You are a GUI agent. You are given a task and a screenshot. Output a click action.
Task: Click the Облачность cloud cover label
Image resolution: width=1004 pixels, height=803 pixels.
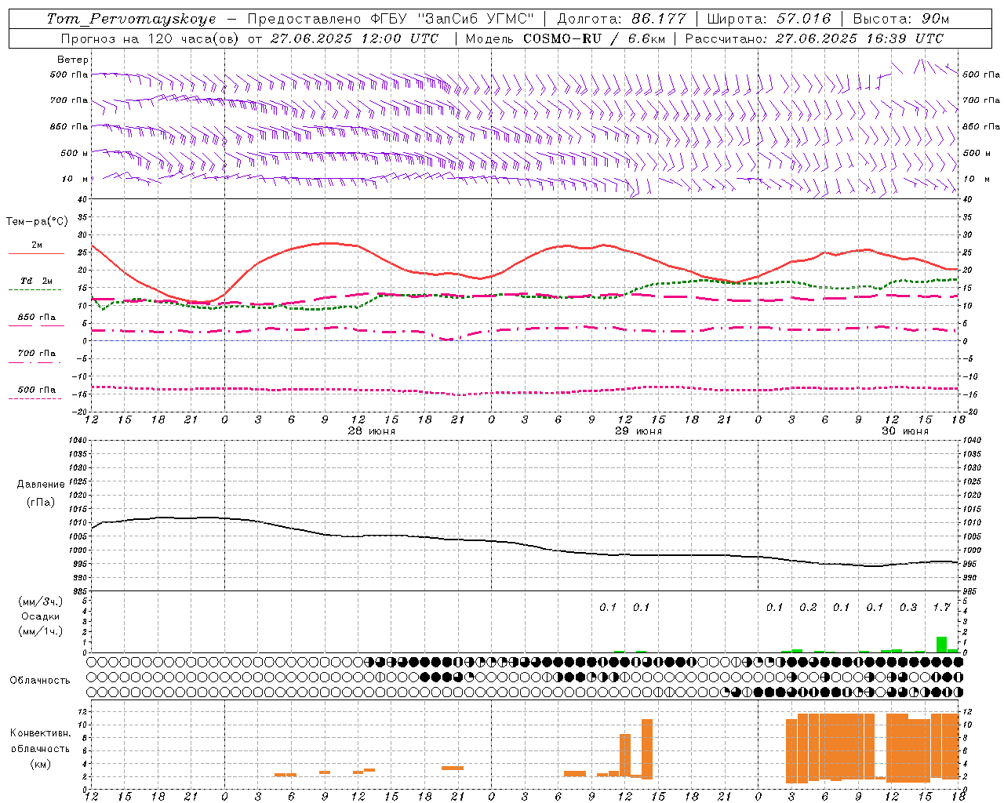(40, 681)
